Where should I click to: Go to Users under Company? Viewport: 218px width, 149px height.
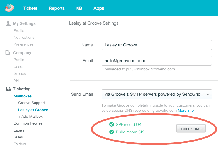(18, 67)
